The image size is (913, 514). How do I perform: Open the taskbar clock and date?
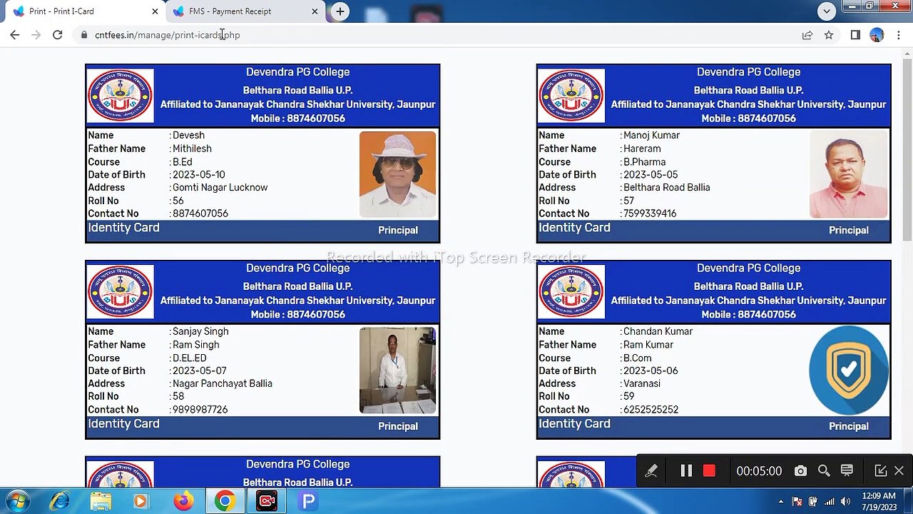[878, 501]
